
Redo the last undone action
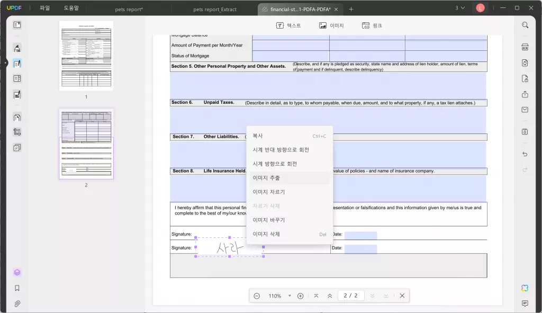click(525, 170)
